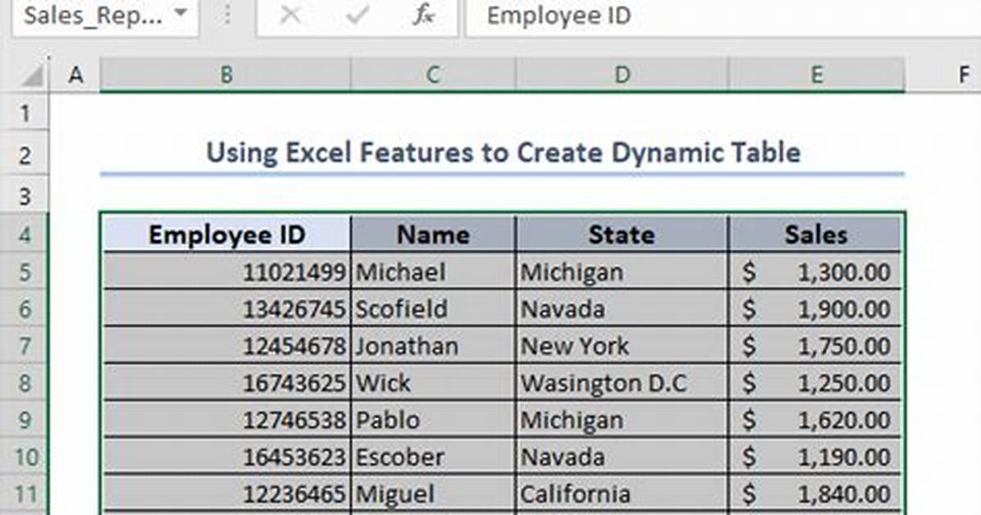Screen dimensions: 981x515
Task: Select the name cell Jonathan
Action: (433, 346)
